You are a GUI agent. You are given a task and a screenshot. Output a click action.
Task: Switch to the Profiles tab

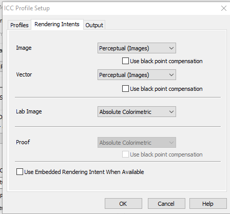point(20,25)
